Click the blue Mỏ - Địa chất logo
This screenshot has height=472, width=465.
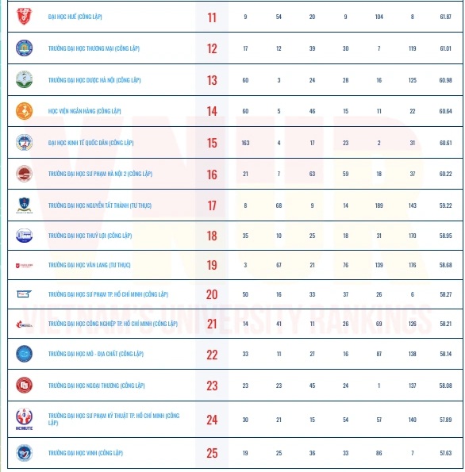point(24,354)
